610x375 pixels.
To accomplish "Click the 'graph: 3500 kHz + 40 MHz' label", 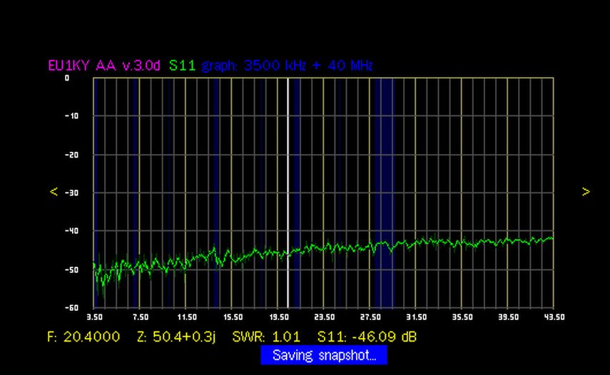I will [287, 66].
